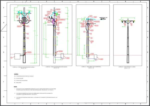Viewport: 150px width, 106px height.
Task: Select the TSA Transformador de Serviço Auxiliar legend line
Action: click(24, 76)
